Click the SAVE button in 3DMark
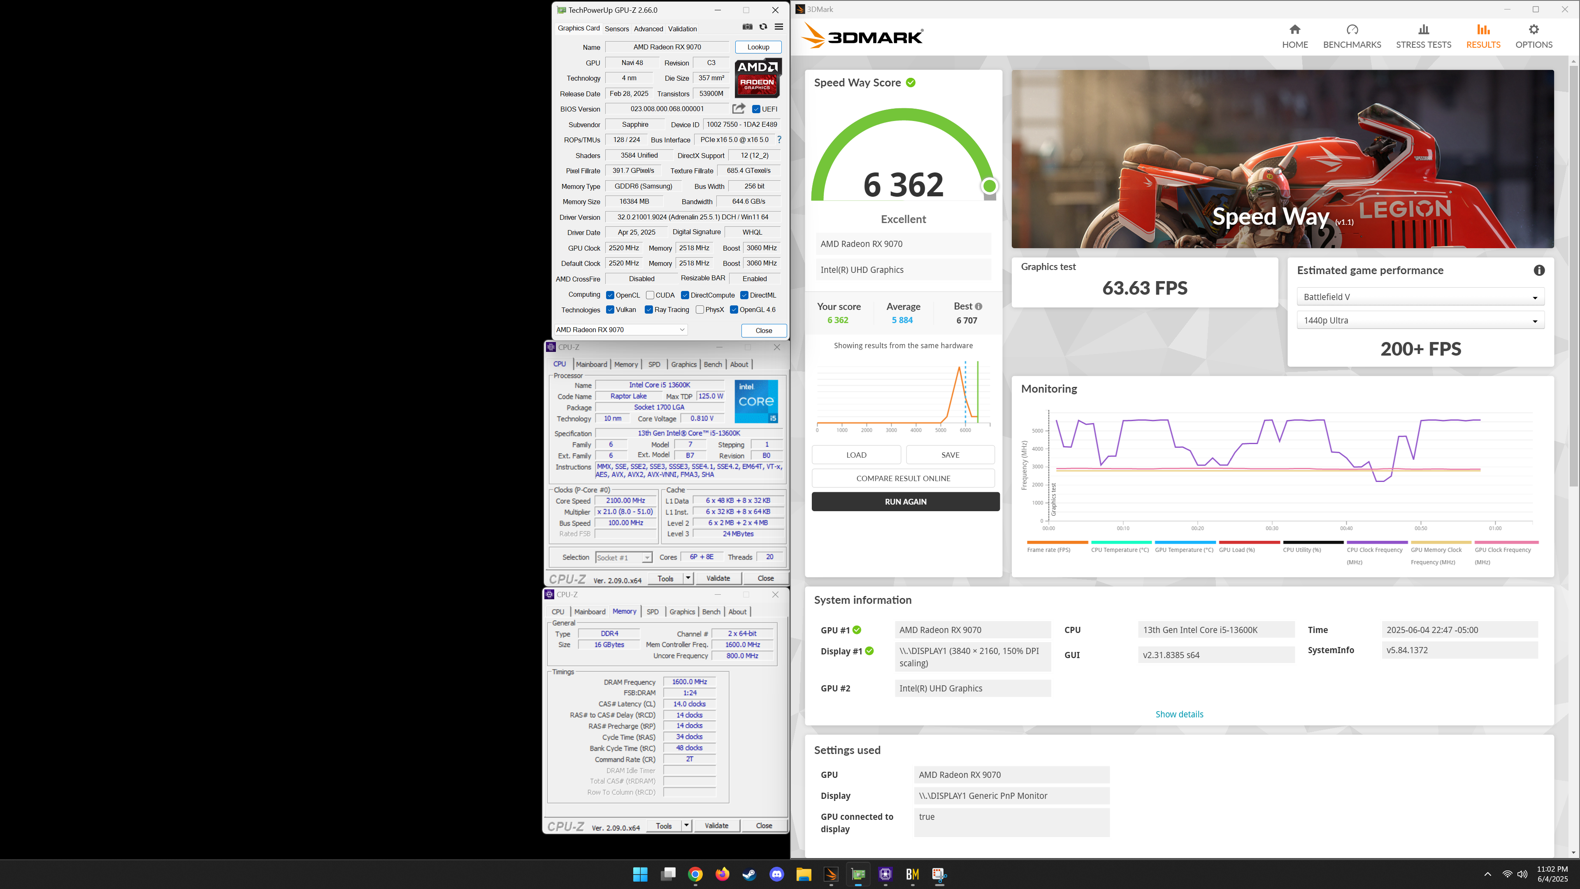This screenshot has height=889, width=1580. coord(950,455)
